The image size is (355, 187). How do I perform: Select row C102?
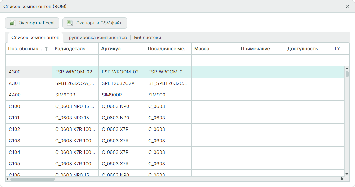[175, 129]
